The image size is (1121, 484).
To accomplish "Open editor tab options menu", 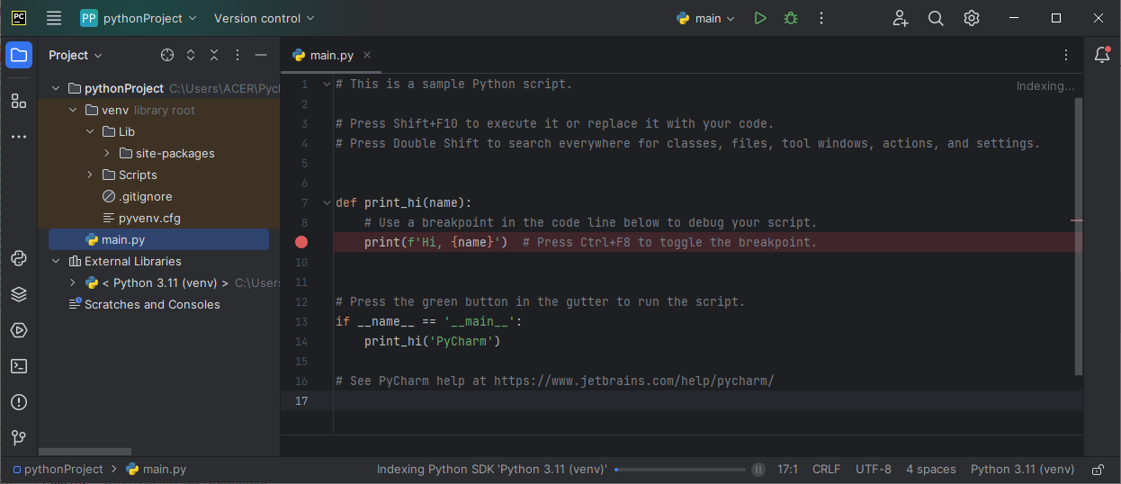I will pyautogui.click(x=1065, y=55).
